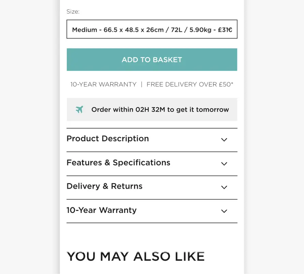Click the Size field label
The height and width of the screenshot is (274, 304).
point(73,12)
